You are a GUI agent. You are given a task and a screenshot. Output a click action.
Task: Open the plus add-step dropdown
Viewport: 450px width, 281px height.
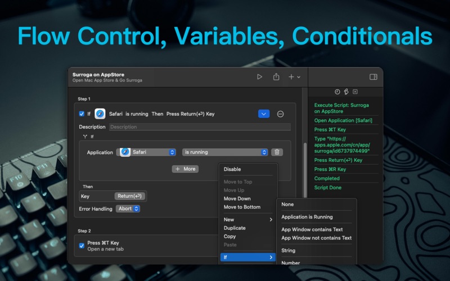click(x=294, y=77)
